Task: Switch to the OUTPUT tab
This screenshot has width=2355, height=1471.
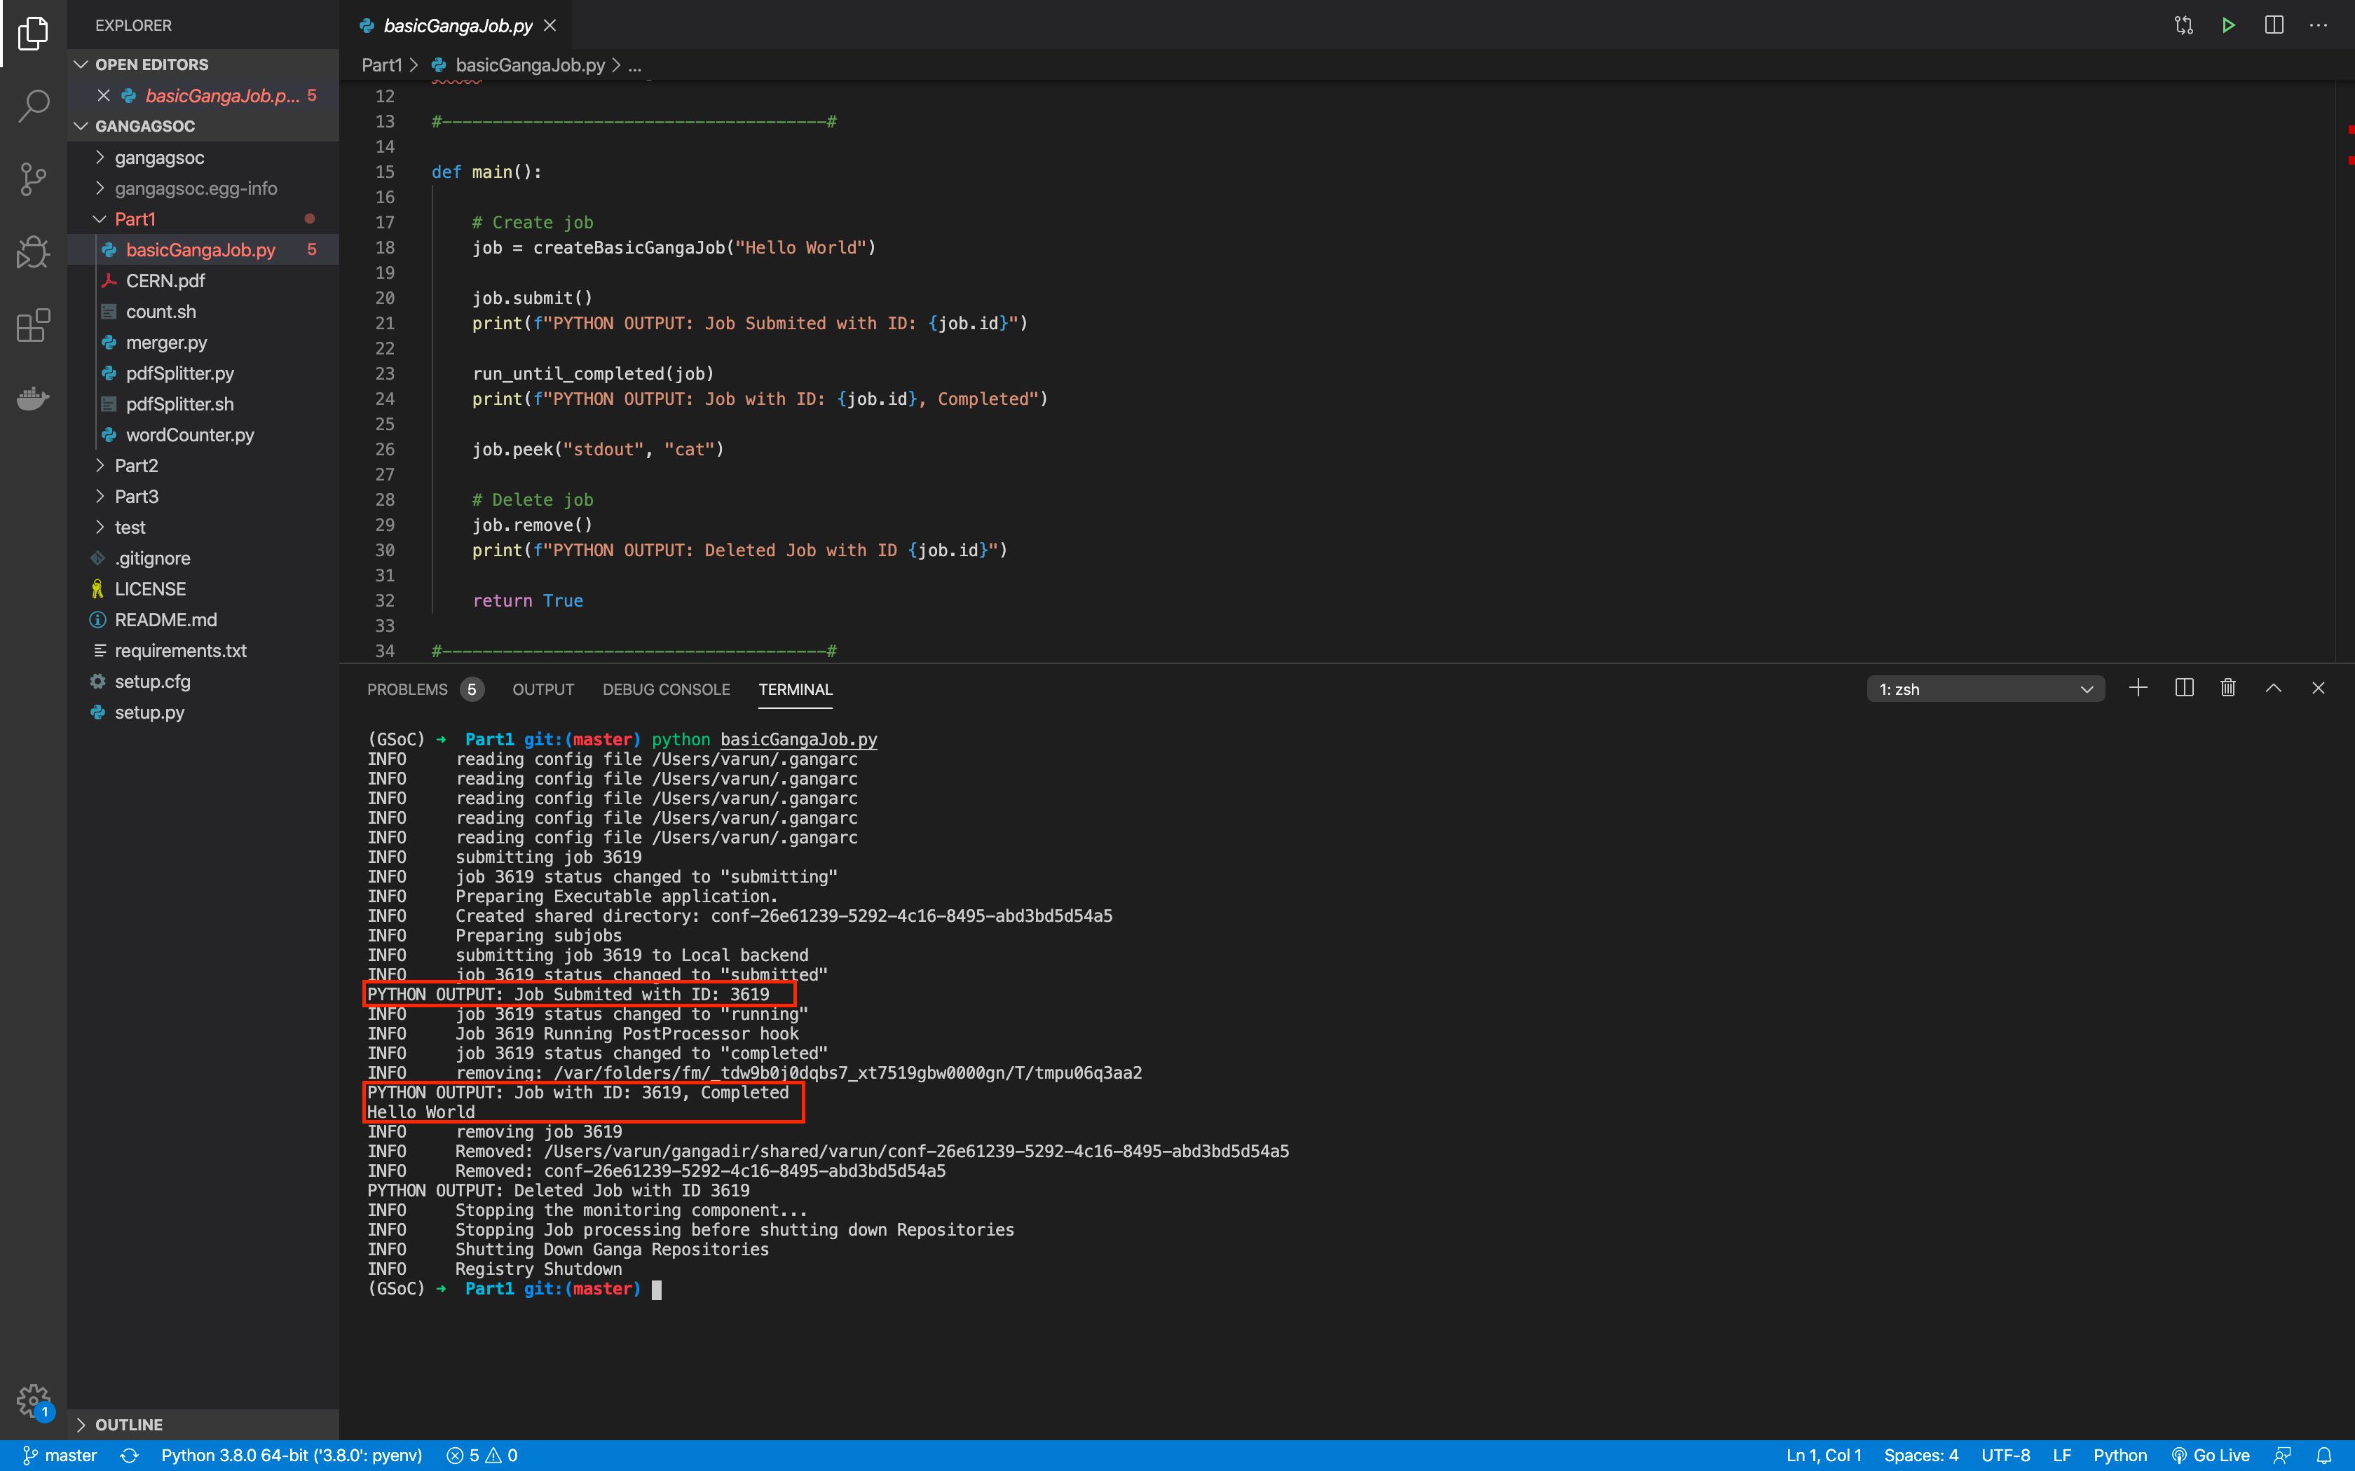Action: [543, 689]
